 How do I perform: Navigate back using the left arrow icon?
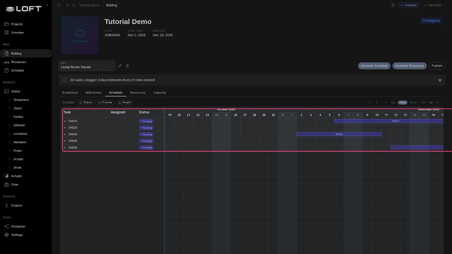point(68,5)
